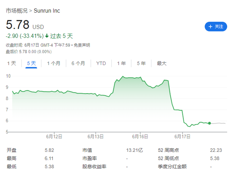Open the 市场概况 breadcrumb link

pos(17,10)
